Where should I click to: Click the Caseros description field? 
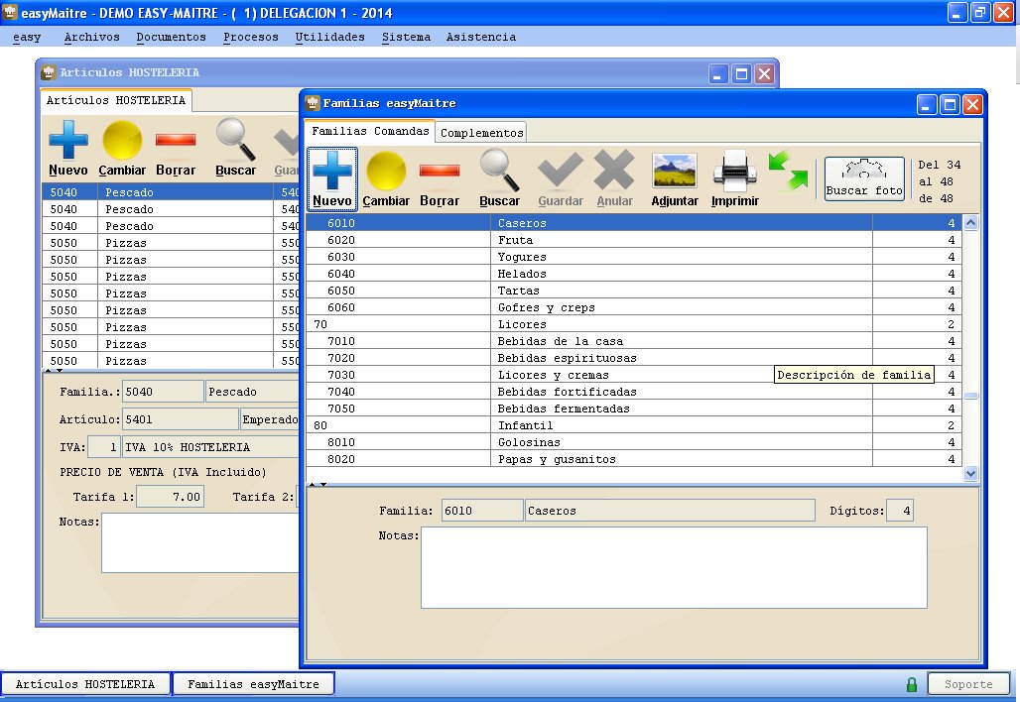point(670,511)
